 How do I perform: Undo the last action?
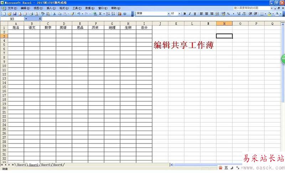click(x=79, y=13)
